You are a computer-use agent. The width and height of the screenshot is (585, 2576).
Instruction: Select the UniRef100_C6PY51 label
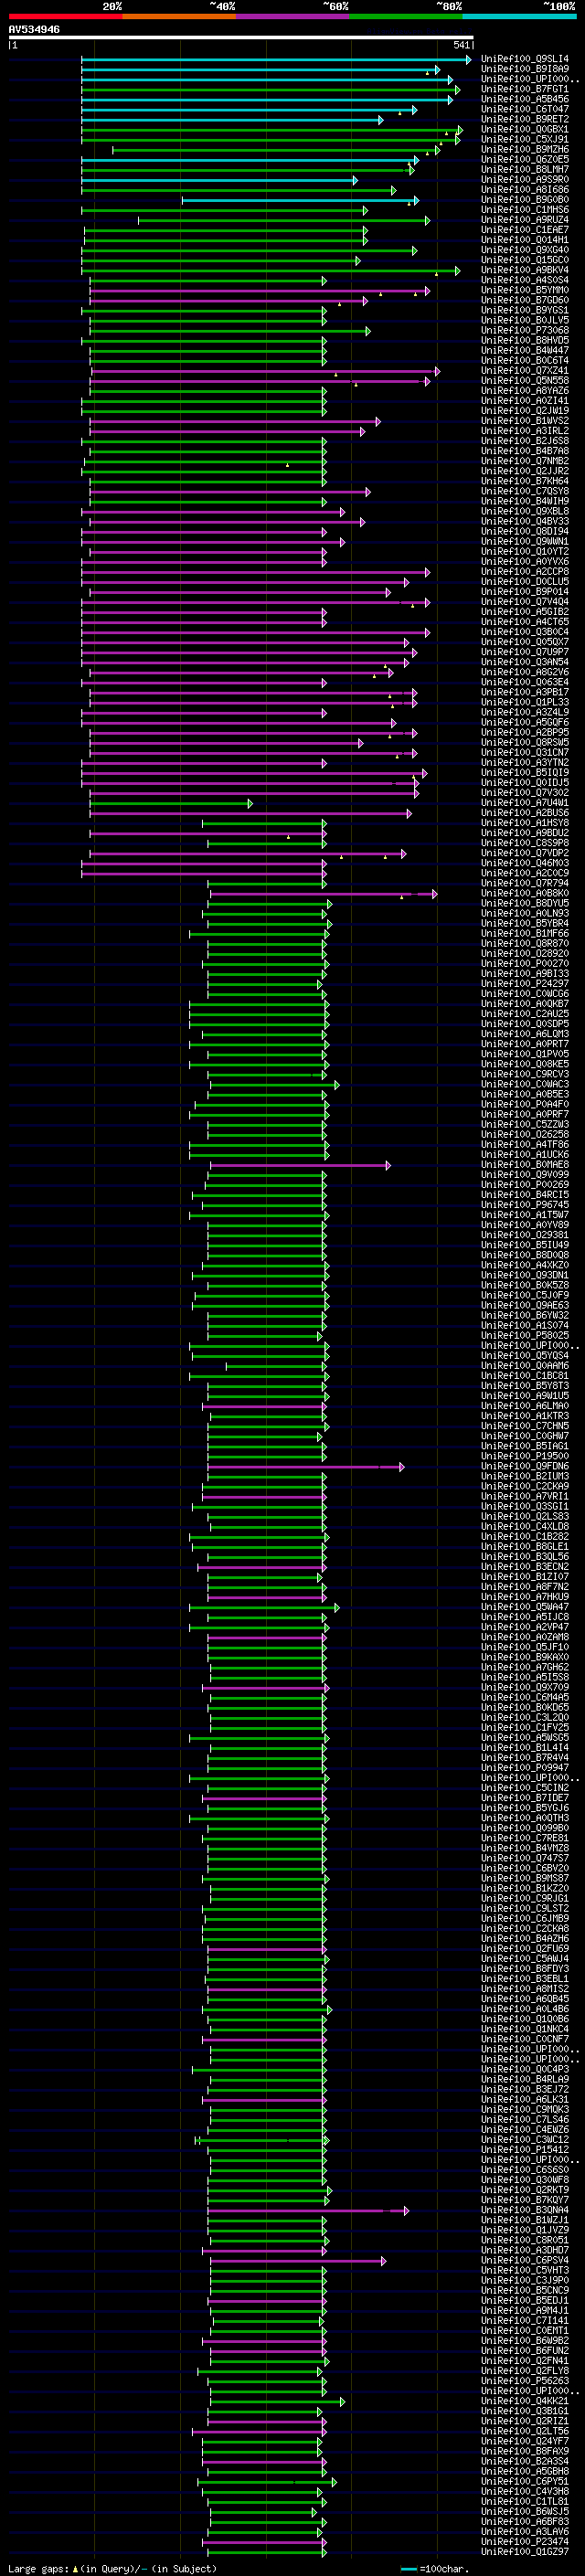pos(525,2481)
